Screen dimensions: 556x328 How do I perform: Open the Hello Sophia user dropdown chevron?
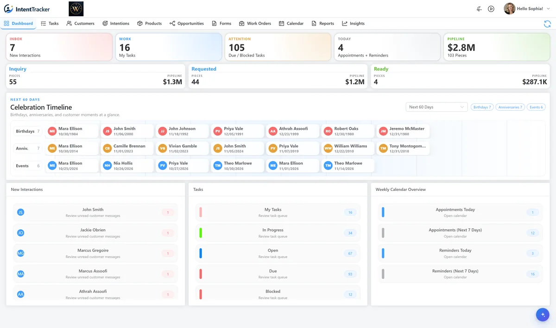[548, 9]
